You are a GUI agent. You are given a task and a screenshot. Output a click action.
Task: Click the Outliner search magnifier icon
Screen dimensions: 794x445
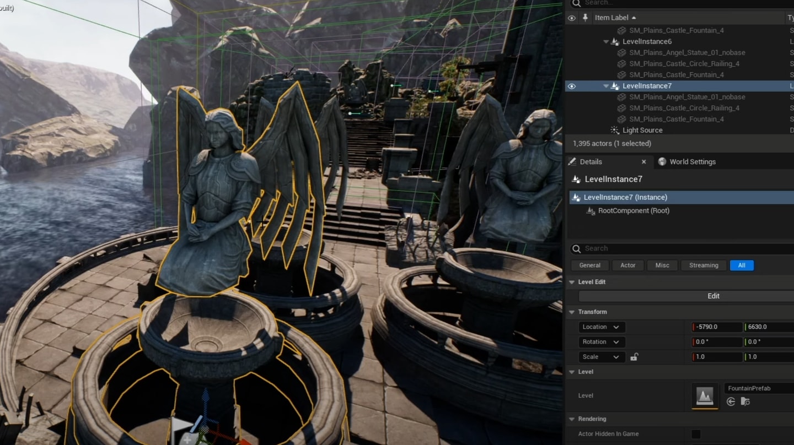(x=576, y=3)
